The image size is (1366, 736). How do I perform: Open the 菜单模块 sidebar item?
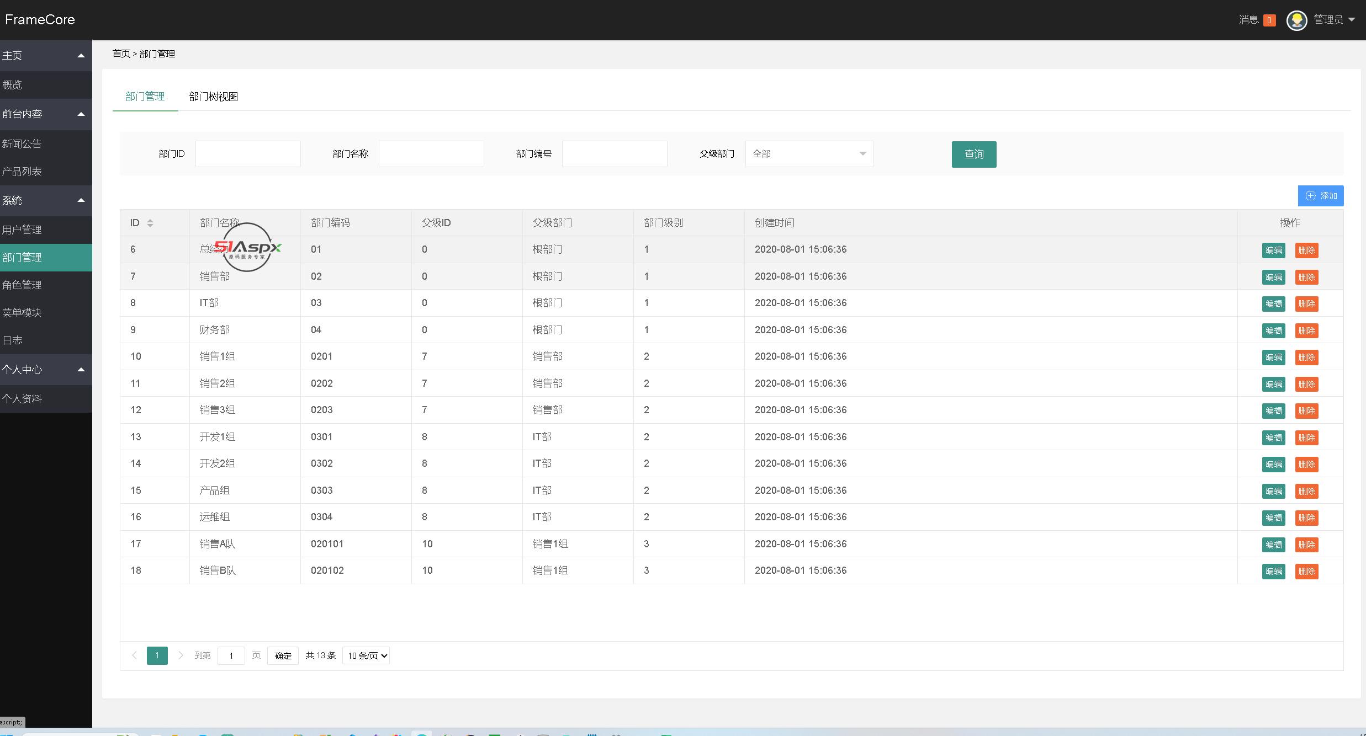[46, 313]
